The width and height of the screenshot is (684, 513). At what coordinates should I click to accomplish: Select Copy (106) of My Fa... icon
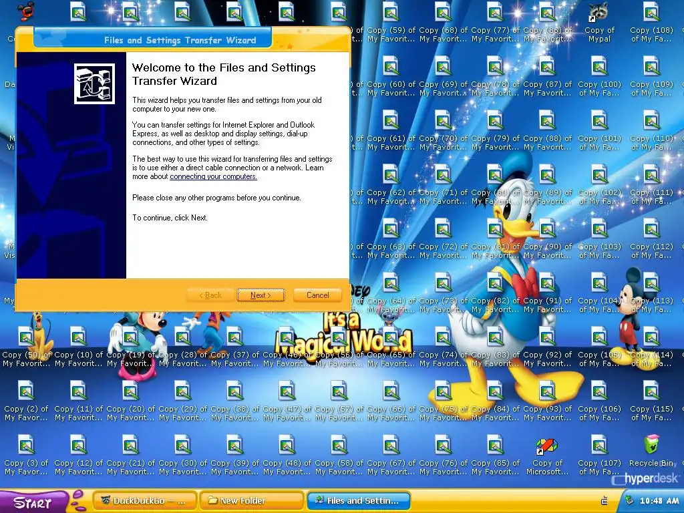point(599,390)
